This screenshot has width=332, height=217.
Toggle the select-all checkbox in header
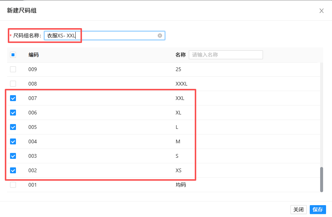[13, 55]
